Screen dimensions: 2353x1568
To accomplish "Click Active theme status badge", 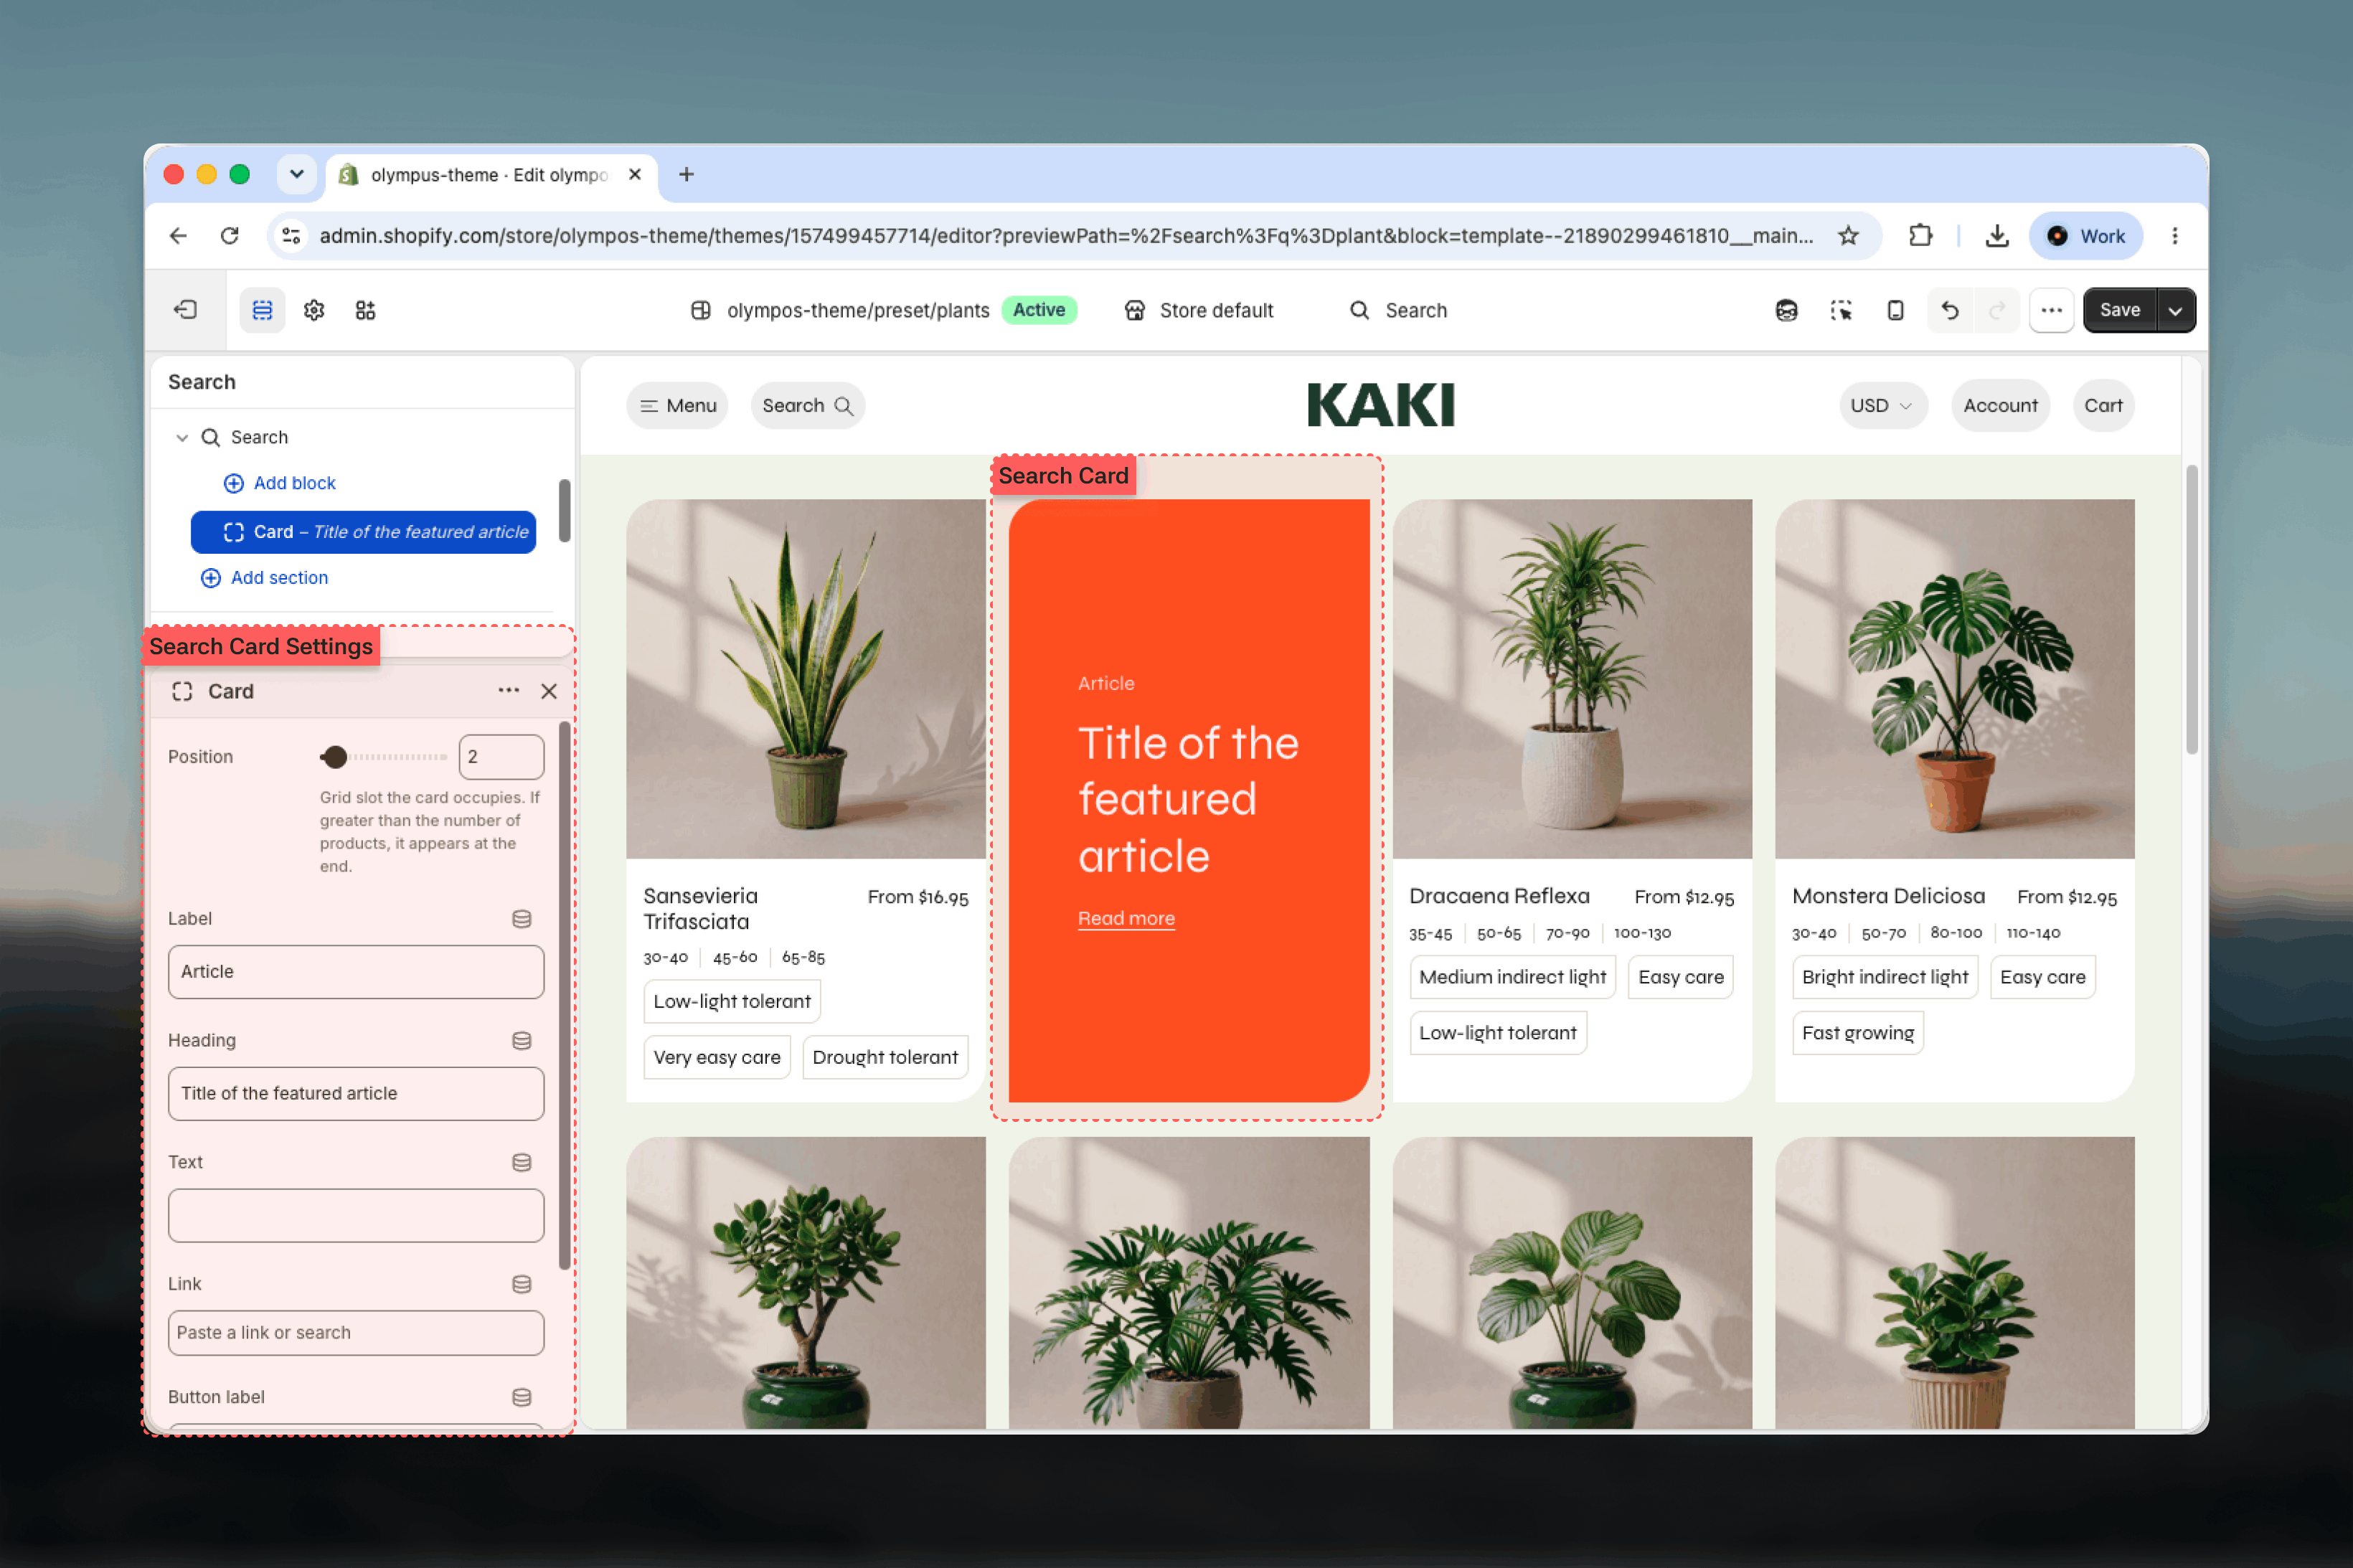I will click(1039, 310).
